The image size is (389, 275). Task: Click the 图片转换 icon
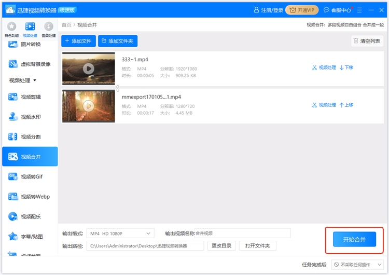13,44
